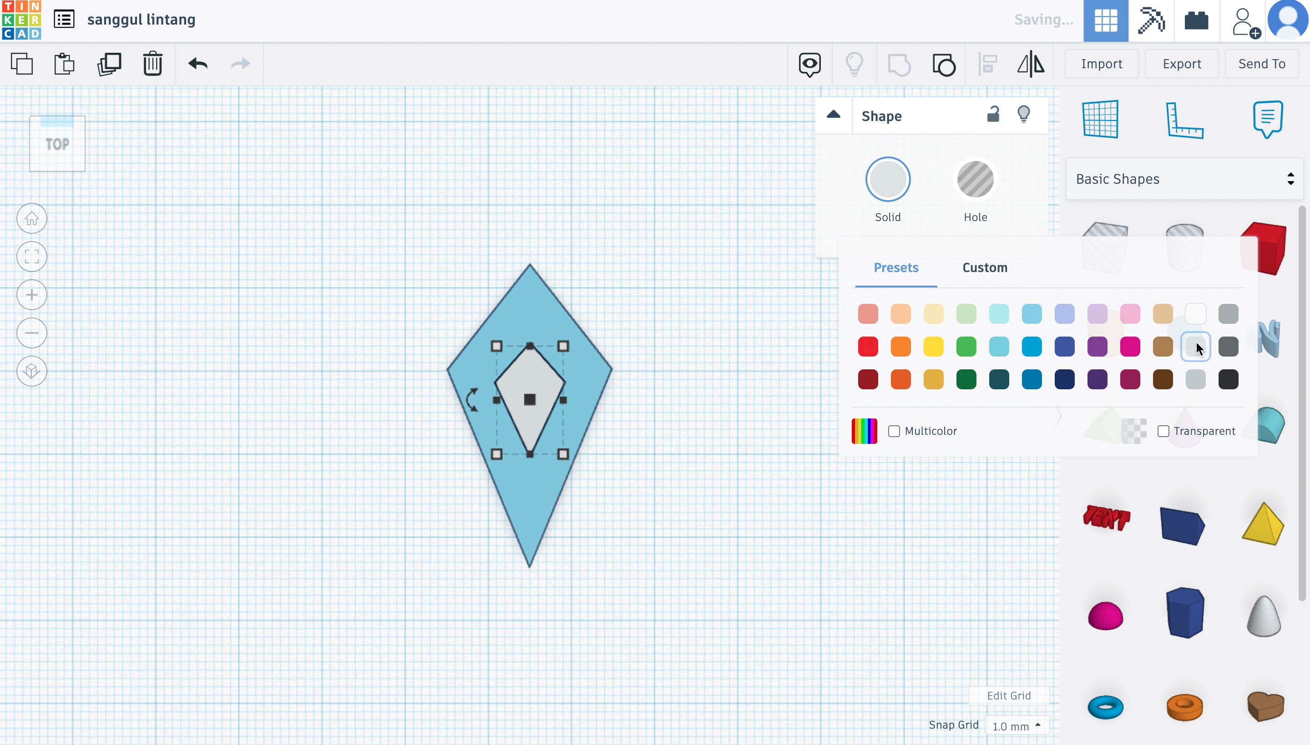Select the blue Torus shape

[x=1105, y=707]
